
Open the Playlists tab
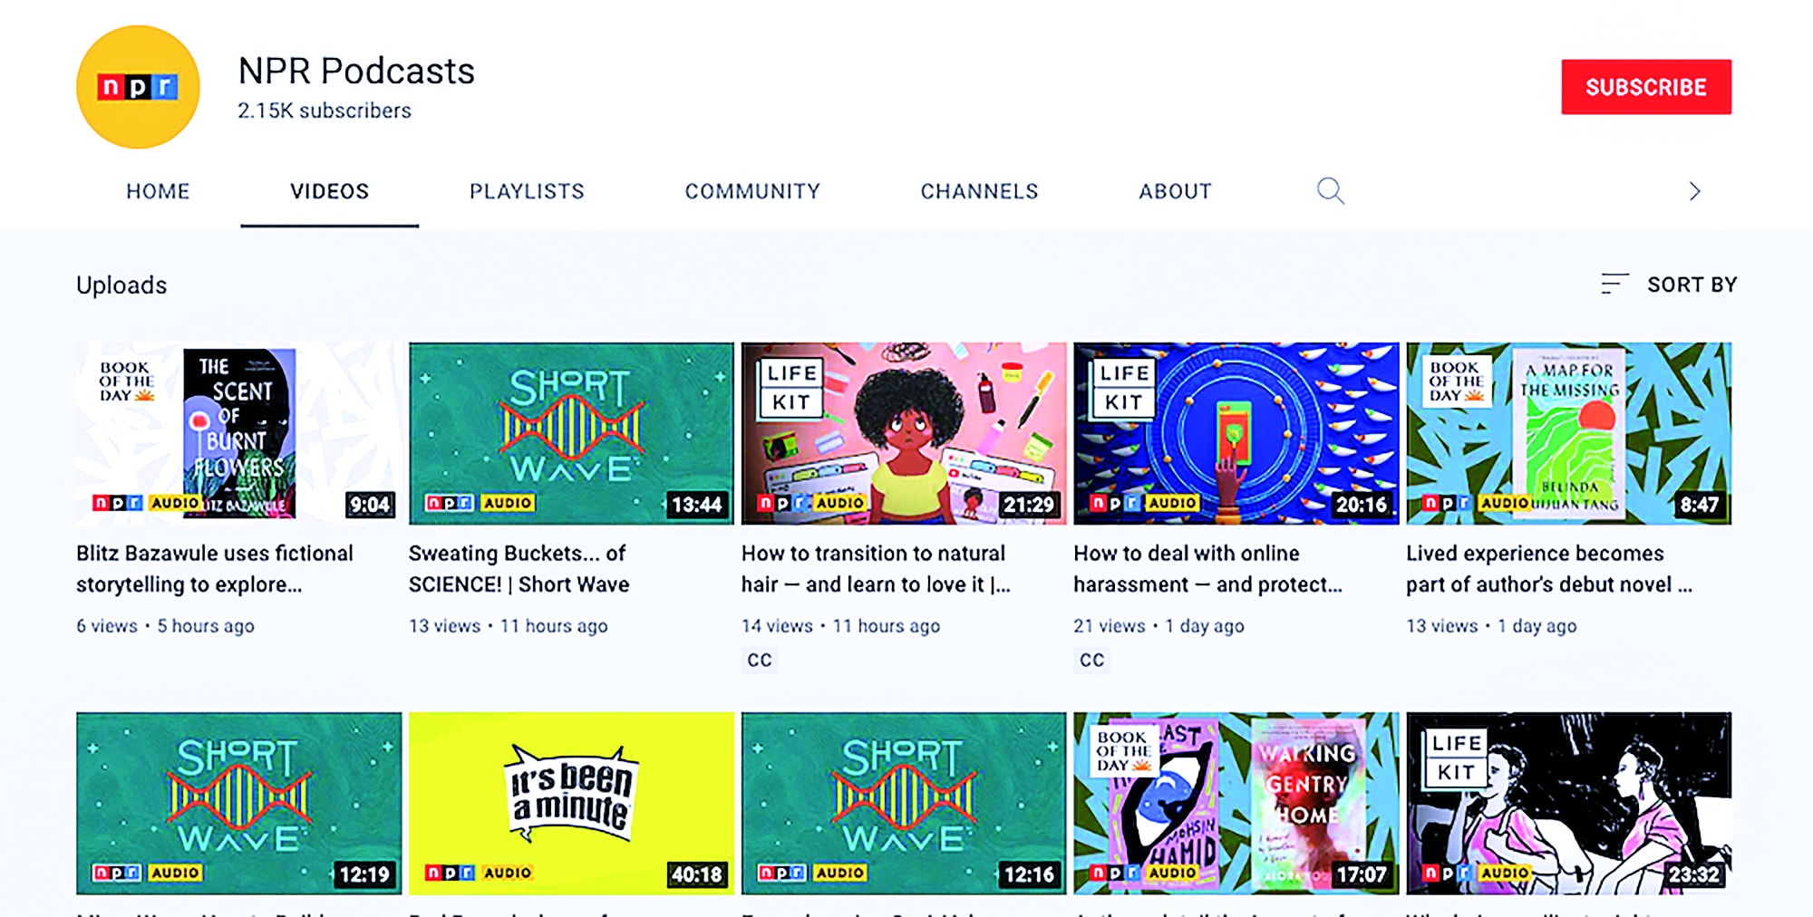(x=527, y=191)
